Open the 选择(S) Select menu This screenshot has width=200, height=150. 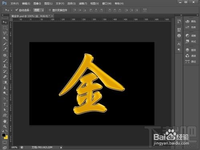[x=72, y=4]
